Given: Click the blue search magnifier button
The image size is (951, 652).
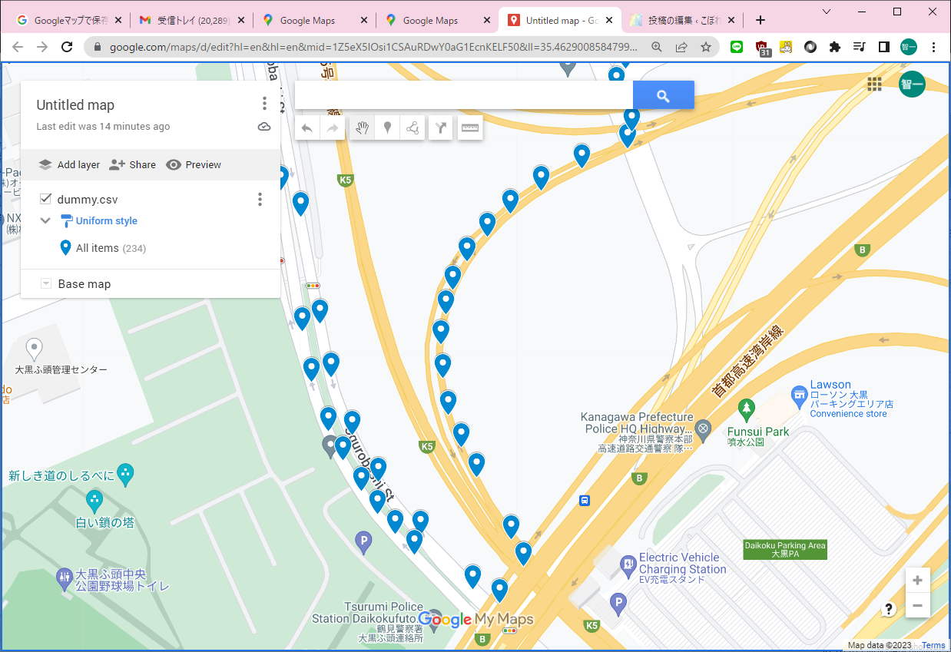Looking at the screenshot, I should [663, 96].
